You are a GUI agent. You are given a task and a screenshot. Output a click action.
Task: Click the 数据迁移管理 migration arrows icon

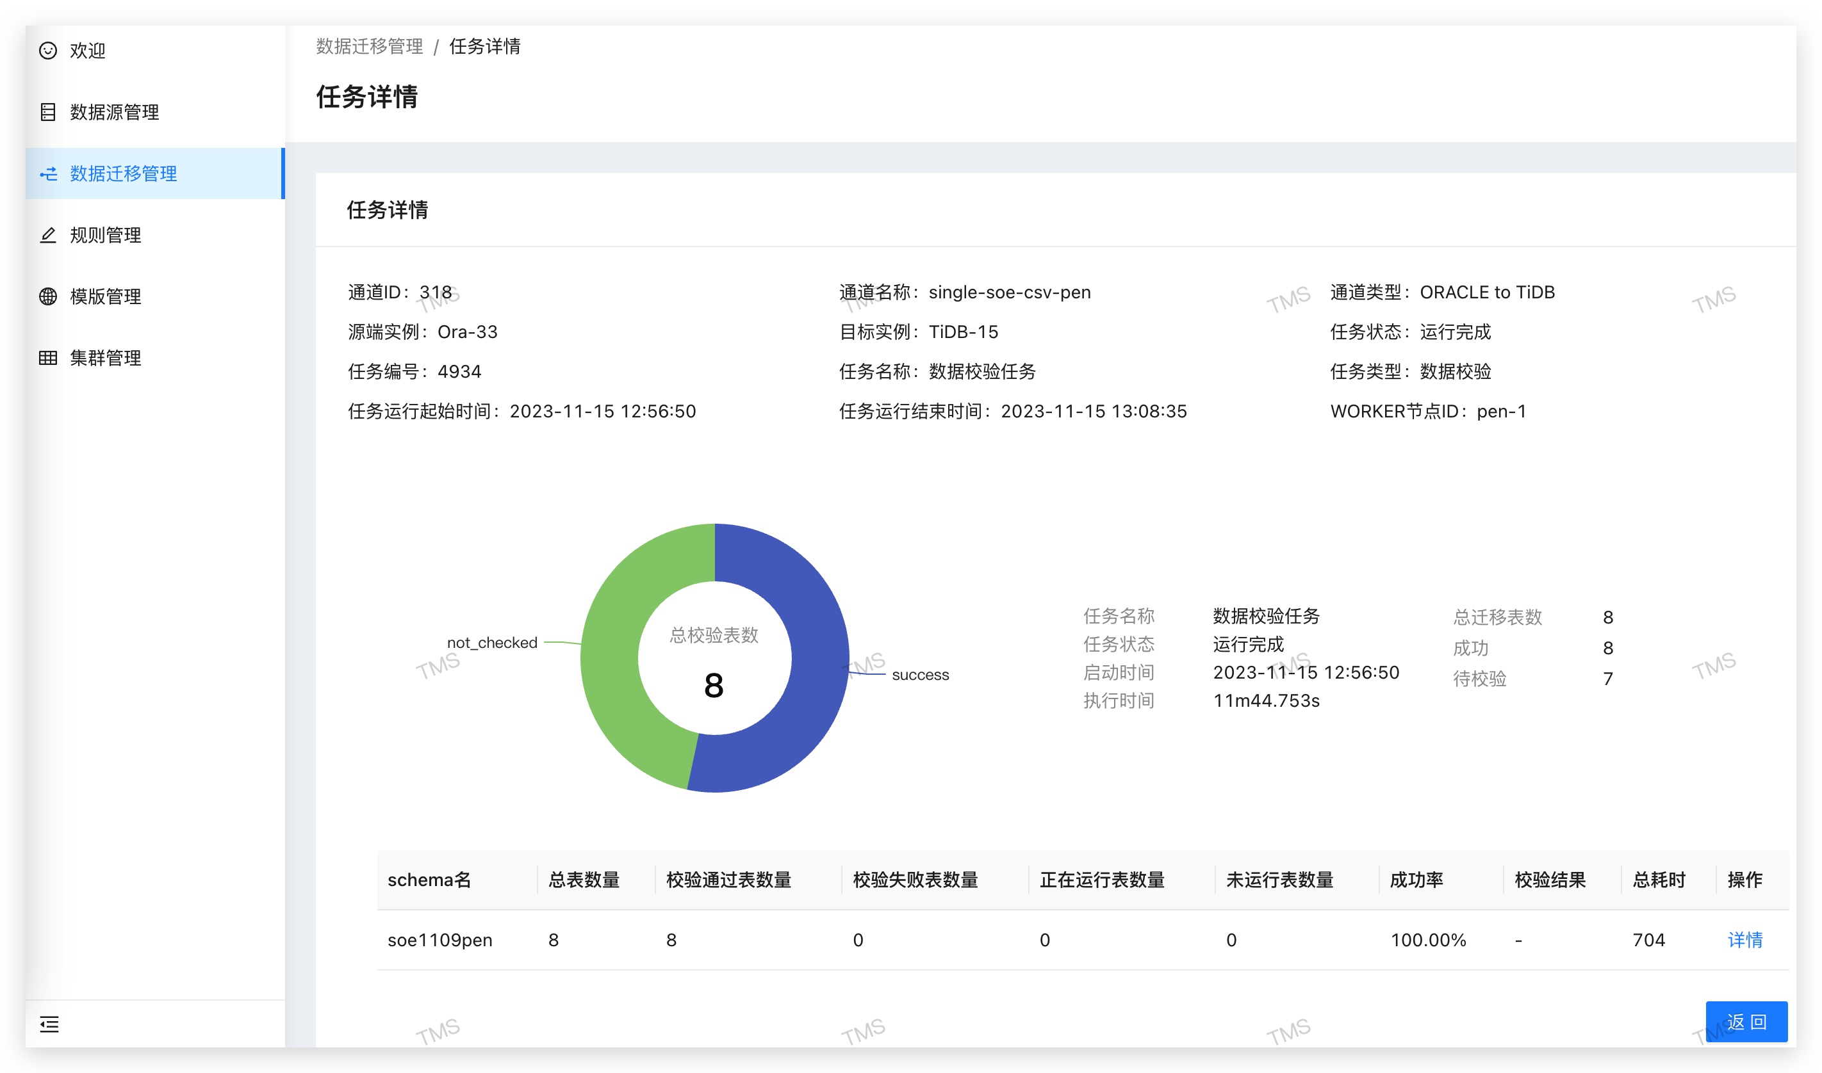tap(48, 173)
